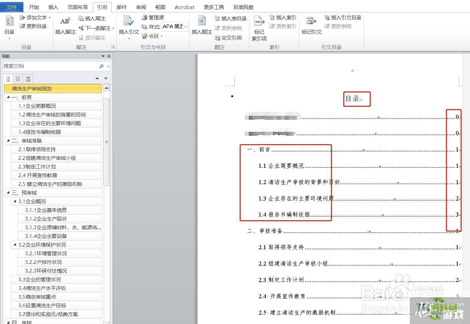Click 标记索引项 icon

259,21
